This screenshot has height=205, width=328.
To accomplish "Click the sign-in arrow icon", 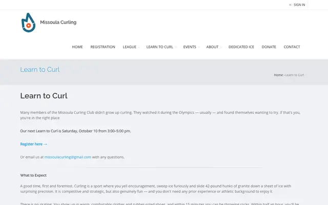I will point(291,5).
